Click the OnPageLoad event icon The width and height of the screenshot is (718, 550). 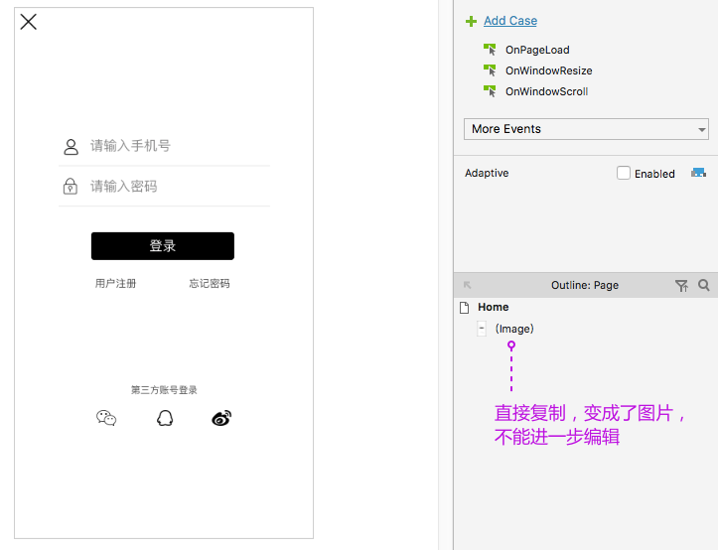pyautogui.click(x=490, y=50)
